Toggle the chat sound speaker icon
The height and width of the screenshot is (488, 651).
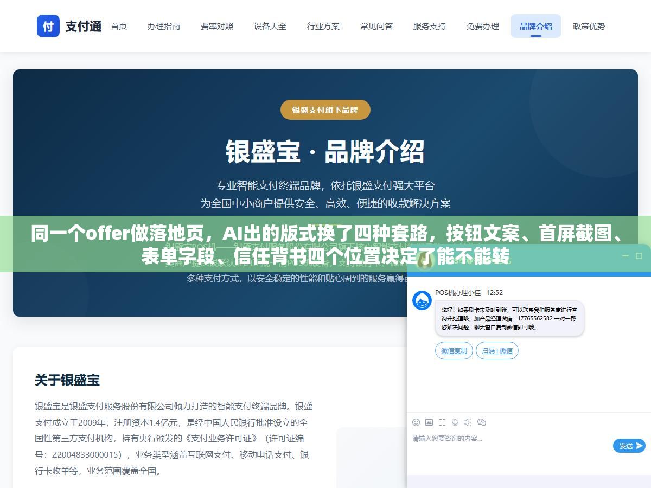point(468,422)
